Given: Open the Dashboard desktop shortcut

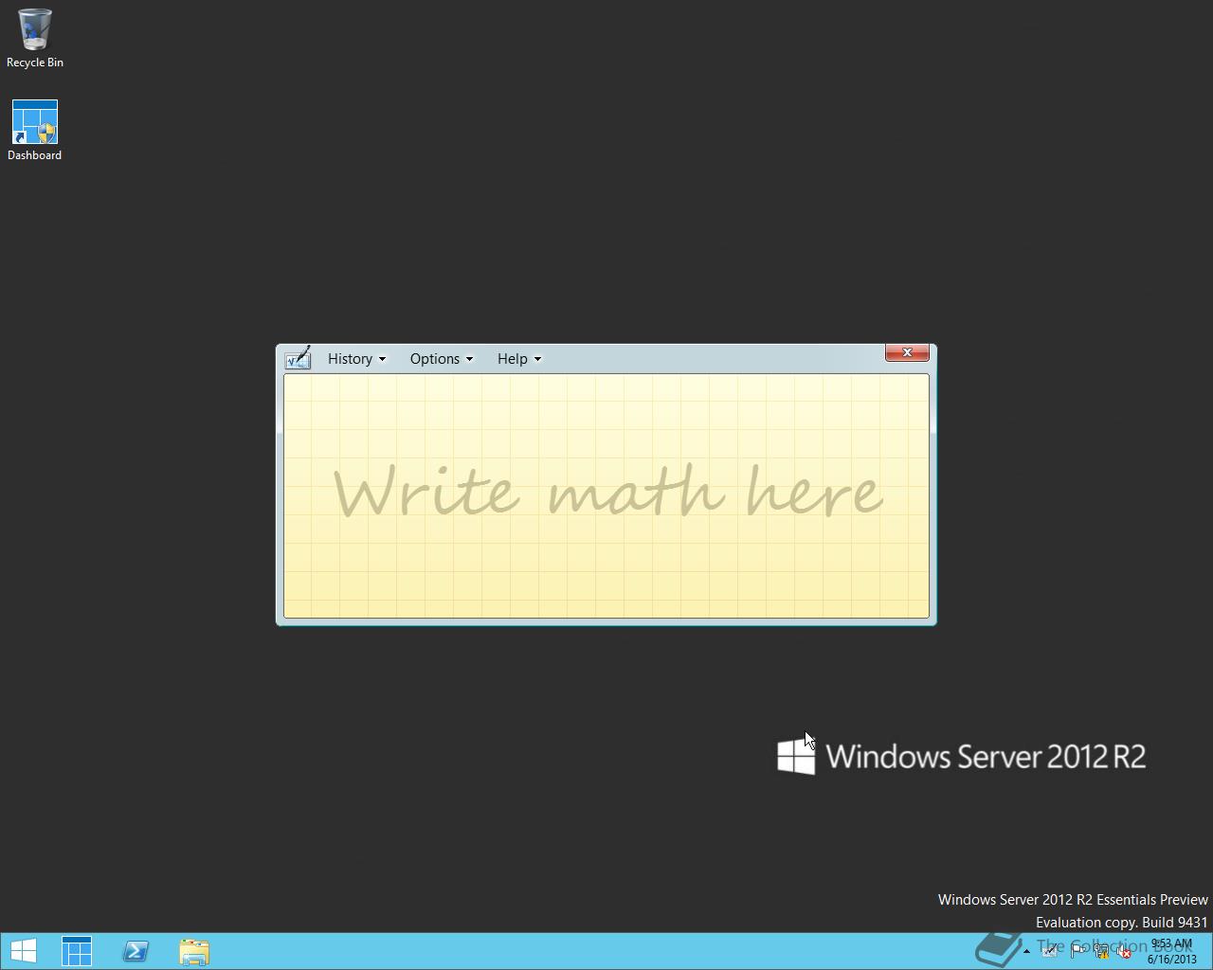Looking at the screenshot, I should click(x=35, y=131).
